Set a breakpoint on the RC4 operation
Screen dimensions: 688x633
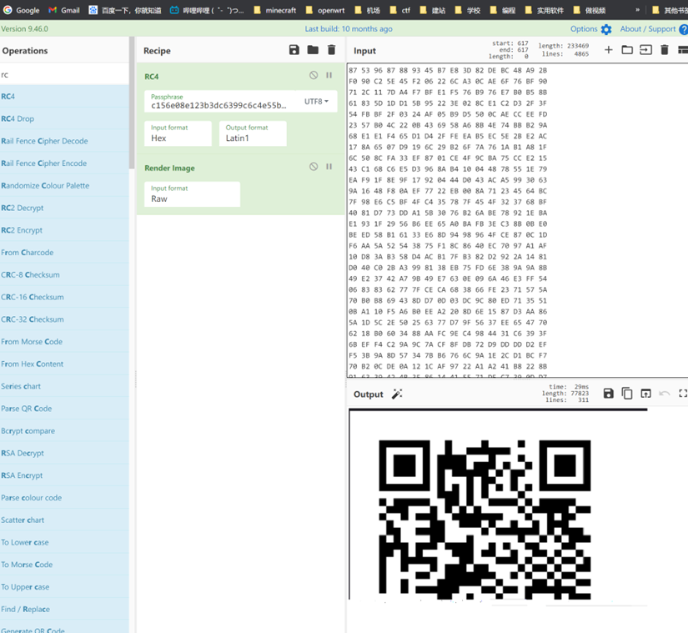(329, 75)
